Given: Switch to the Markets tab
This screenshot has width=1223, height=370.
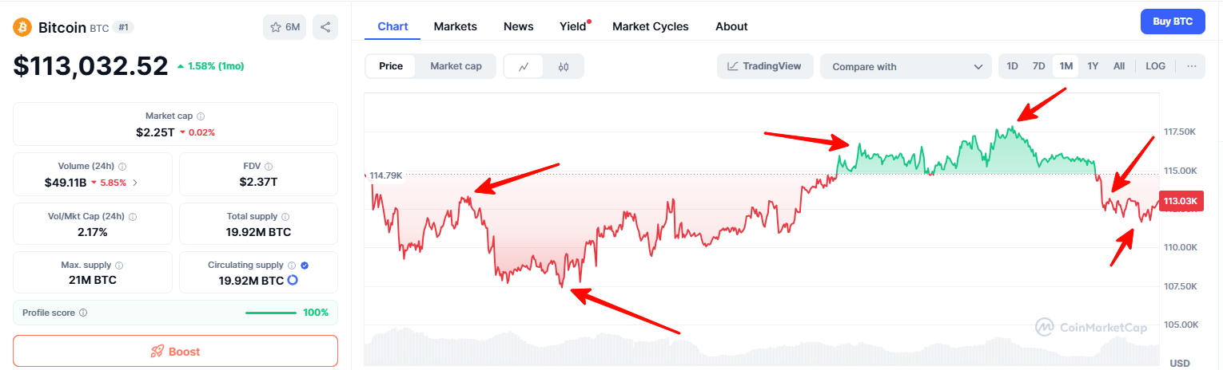Looking at the screenshot, I should [x=455, y=26].
